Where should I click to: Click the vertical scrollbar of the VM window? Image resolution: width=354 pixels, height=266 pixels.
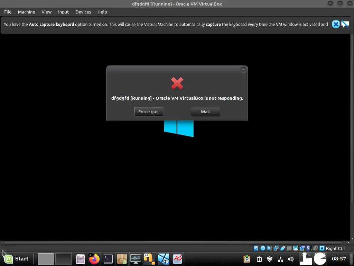352,118
